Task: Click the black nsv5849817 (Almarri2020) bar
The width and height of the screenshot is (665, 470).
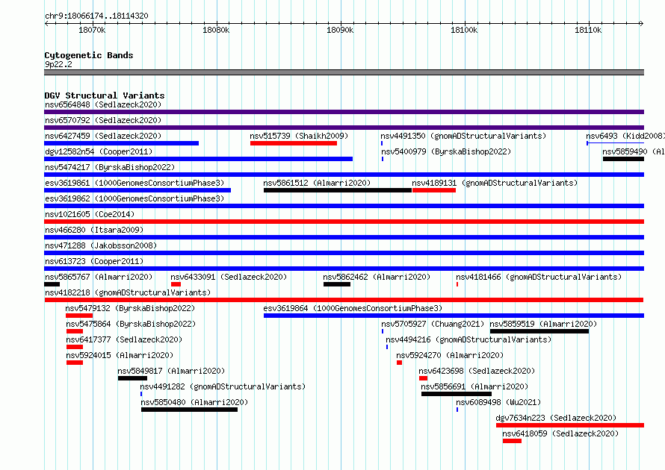Action: point(132,378)
